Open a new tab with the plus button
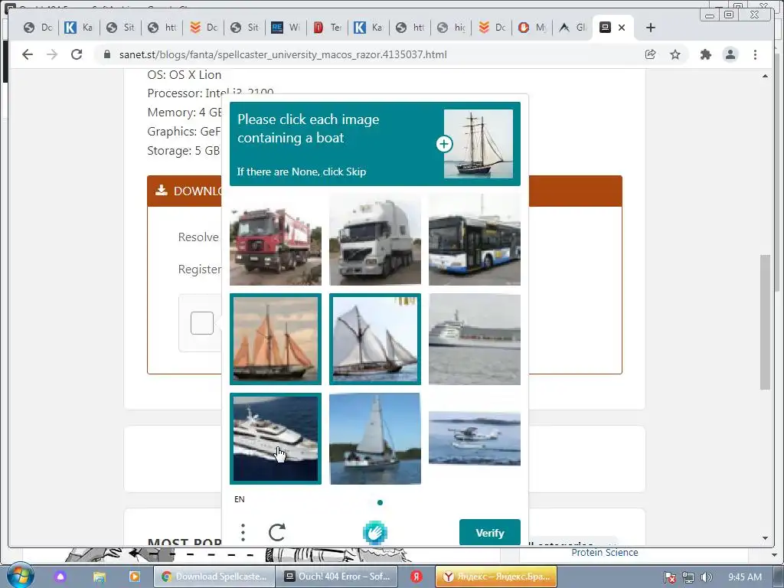 (x=651, y=28)
